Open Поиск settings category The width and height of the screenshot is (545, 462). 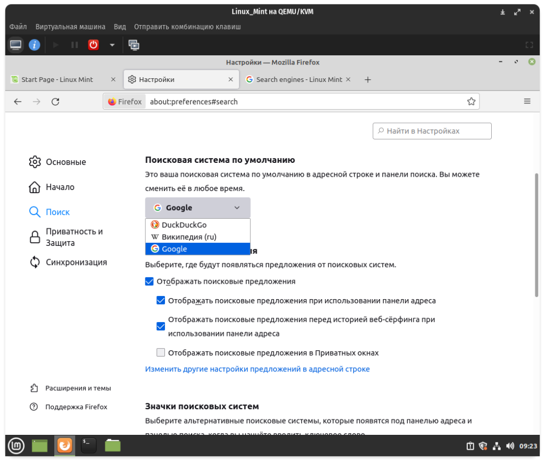click(49, 212)
